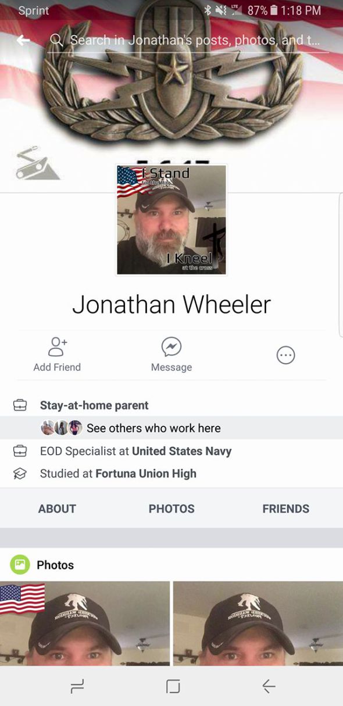Viewport: 343px width, 706px height.
Task: Tap the Android home button icon
Action: [172, 687]
